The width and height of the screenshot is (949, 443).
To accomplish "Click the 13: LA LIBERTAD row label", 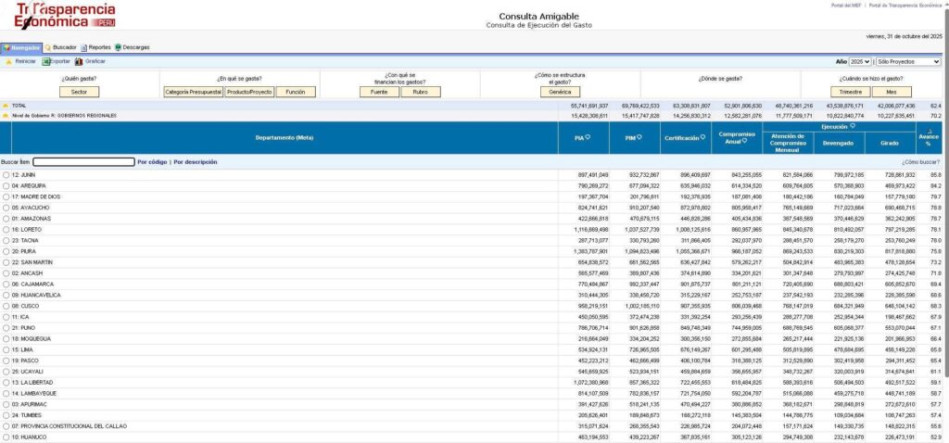I will [x=32, y=383].
